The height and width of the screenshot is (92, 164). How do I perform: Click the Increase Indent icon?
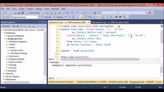(x=120, y=17)
